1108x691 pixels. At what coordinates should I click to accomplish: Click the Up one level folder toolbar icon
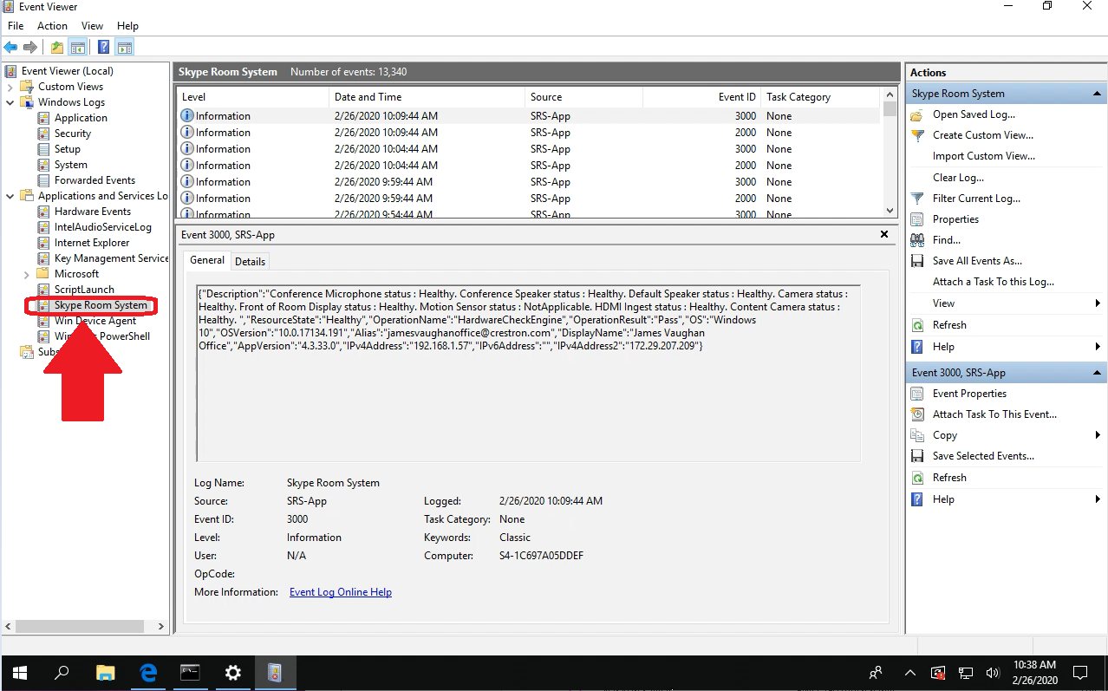click(x=57, y=48)
